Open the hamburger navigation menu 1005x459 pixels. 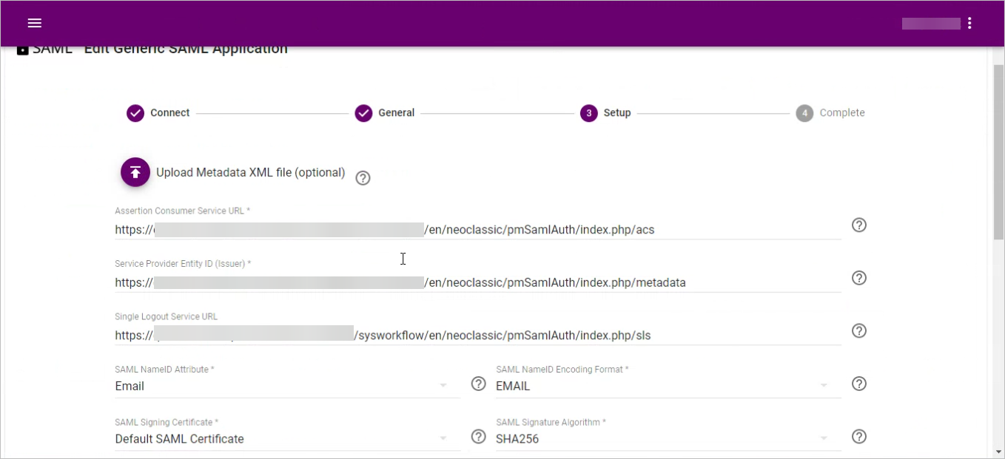coord(34,23)
